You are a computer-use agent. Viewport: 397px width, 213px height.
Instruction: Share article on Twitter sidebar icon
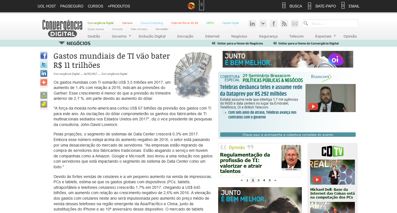tap(44, 65)
